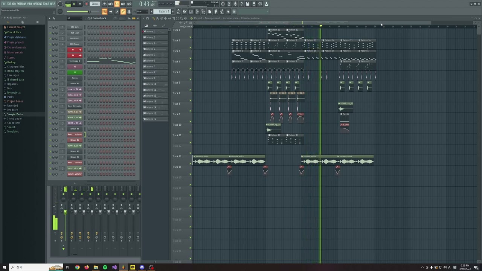Open the Browser view toolbar icon
Image resolution: width=482 pixels, height=271 pixels.
pyautogui.click(x=203, y=12)
